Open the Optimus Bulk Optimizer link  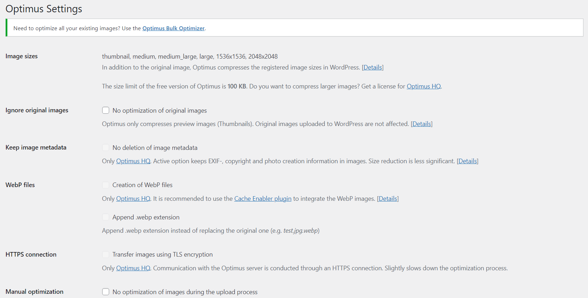173,28
